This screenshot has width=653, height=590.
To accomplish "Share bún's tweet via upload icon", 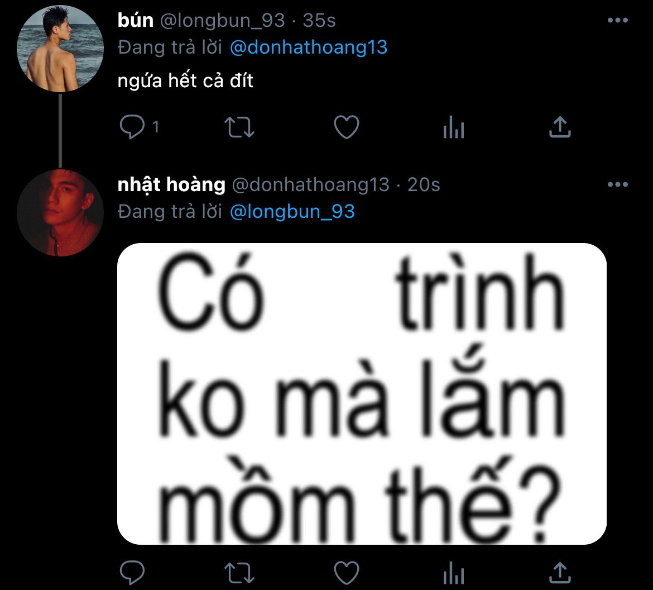I will coord(560,127).
